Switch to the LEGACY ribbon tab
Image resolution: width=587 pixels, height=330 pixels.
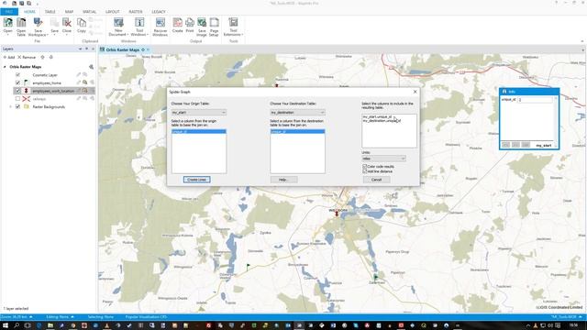click(159, 12)
